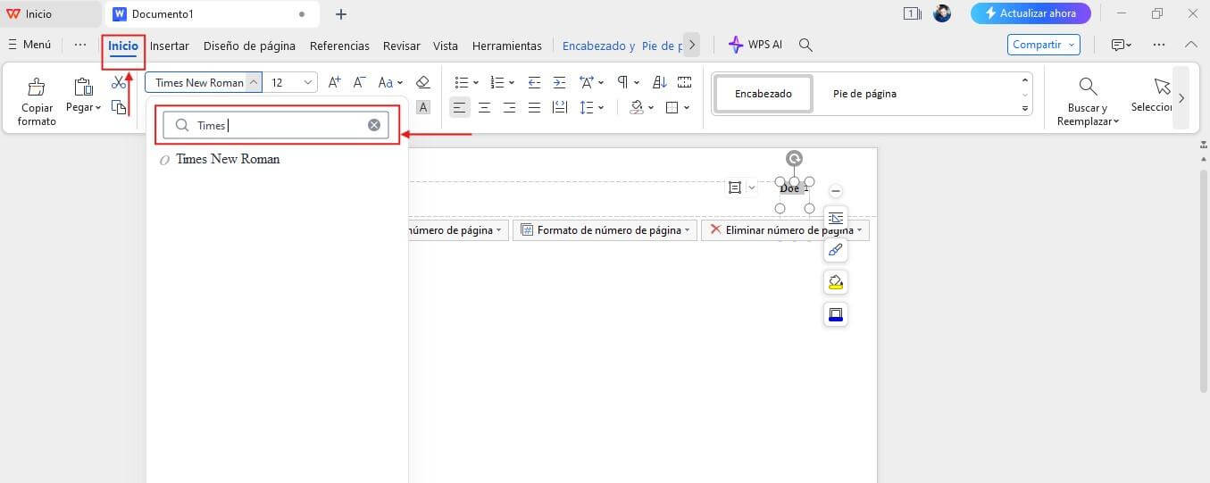Collapse the font name dropdown arrow

(254, 82)
